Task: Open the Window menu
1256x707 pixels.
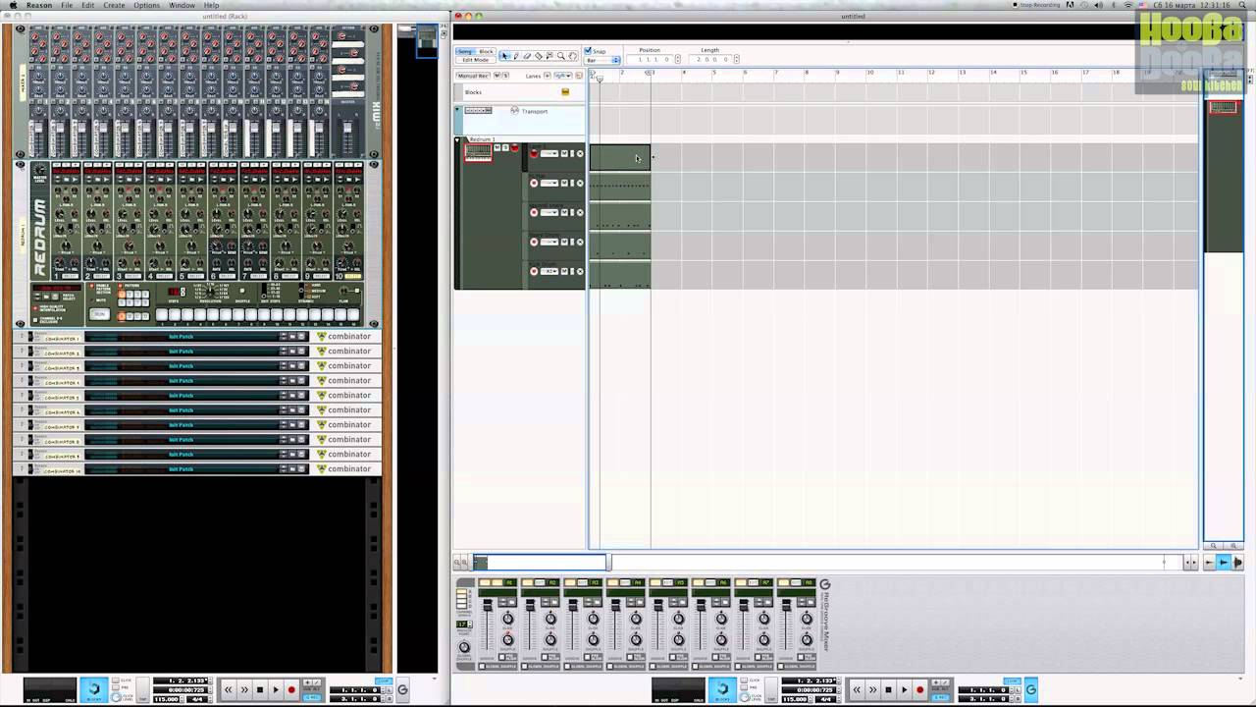Action: (182, 5)
